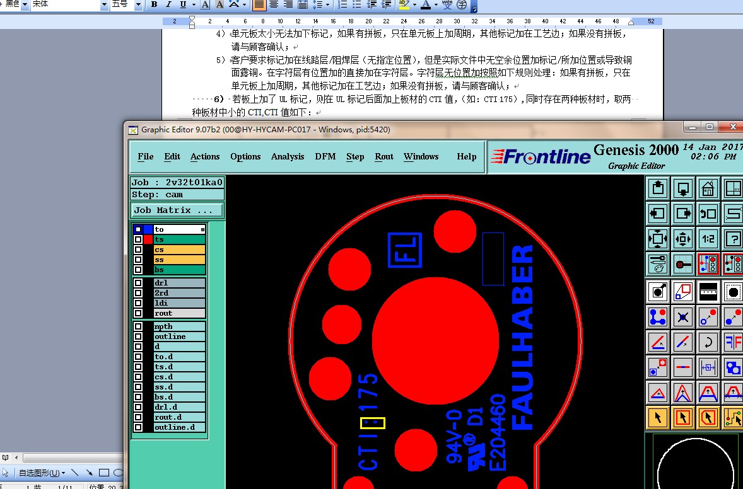Image resolution: width=743 pixels, height=489 pixels.
Task: Click the blue X delete point icon
Action: pyautogui.click(x=683, y=317)
